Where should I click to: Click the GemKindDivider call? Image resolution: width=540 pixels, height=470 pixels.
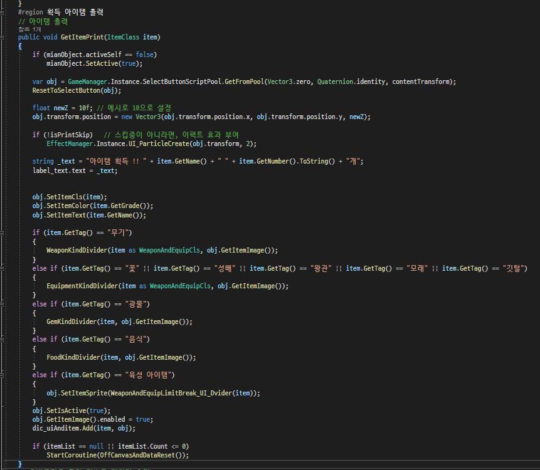click(120, 321)
